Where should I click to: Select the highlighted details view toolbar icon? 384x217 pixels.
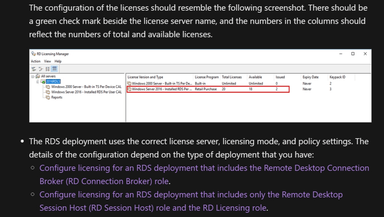point(54,69)
